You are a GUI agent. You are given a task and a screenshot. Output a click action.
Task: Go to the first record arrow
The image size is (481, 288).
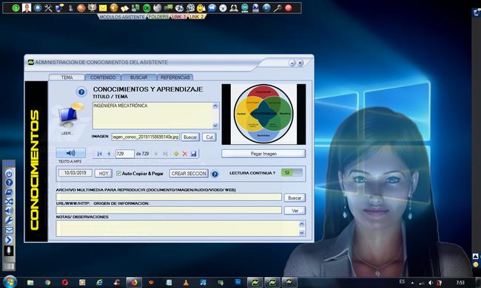click(99, 154)
